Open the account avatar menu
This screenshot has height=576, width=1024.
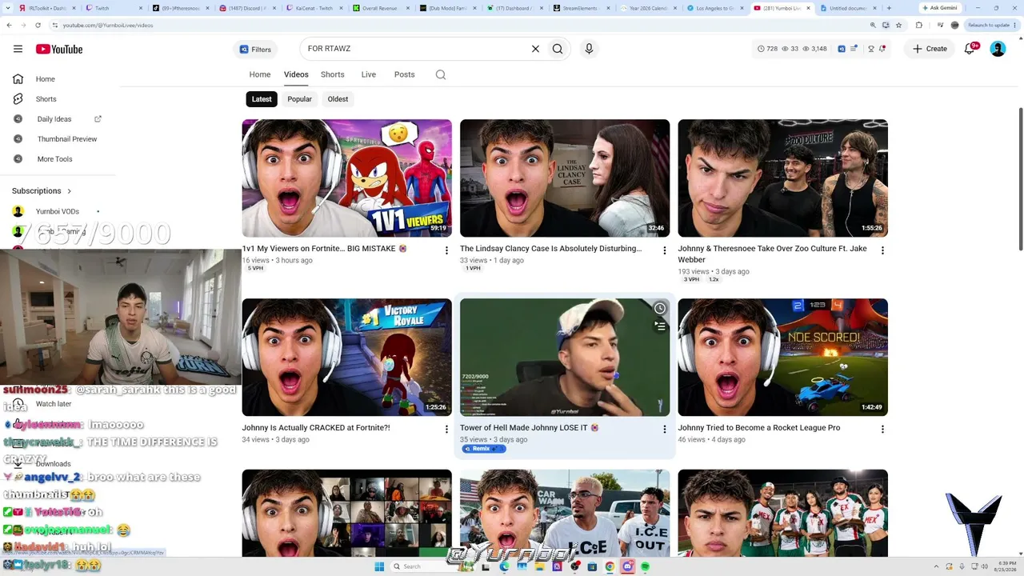(x=998, y=49)
